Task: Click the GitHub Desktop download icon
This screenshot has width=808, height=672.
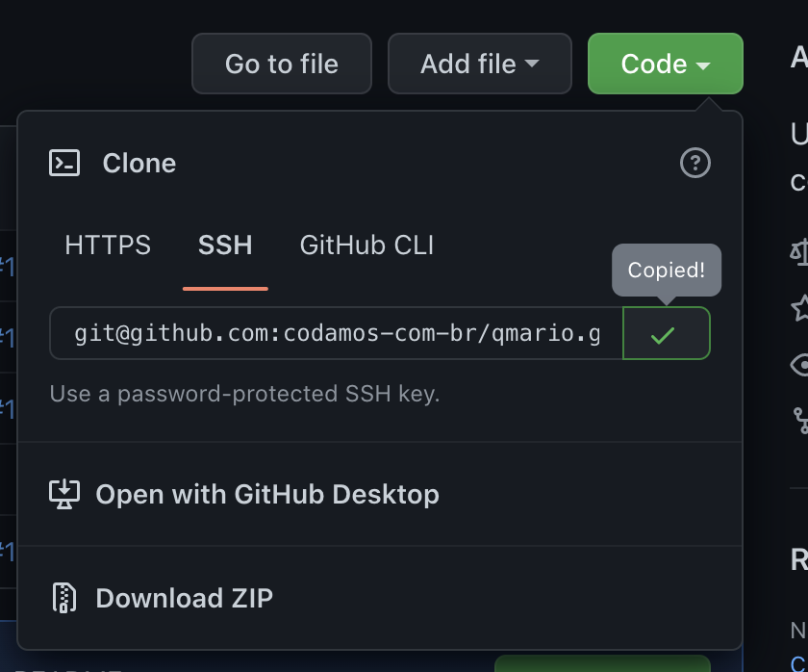Action: (x=63, y=495)
